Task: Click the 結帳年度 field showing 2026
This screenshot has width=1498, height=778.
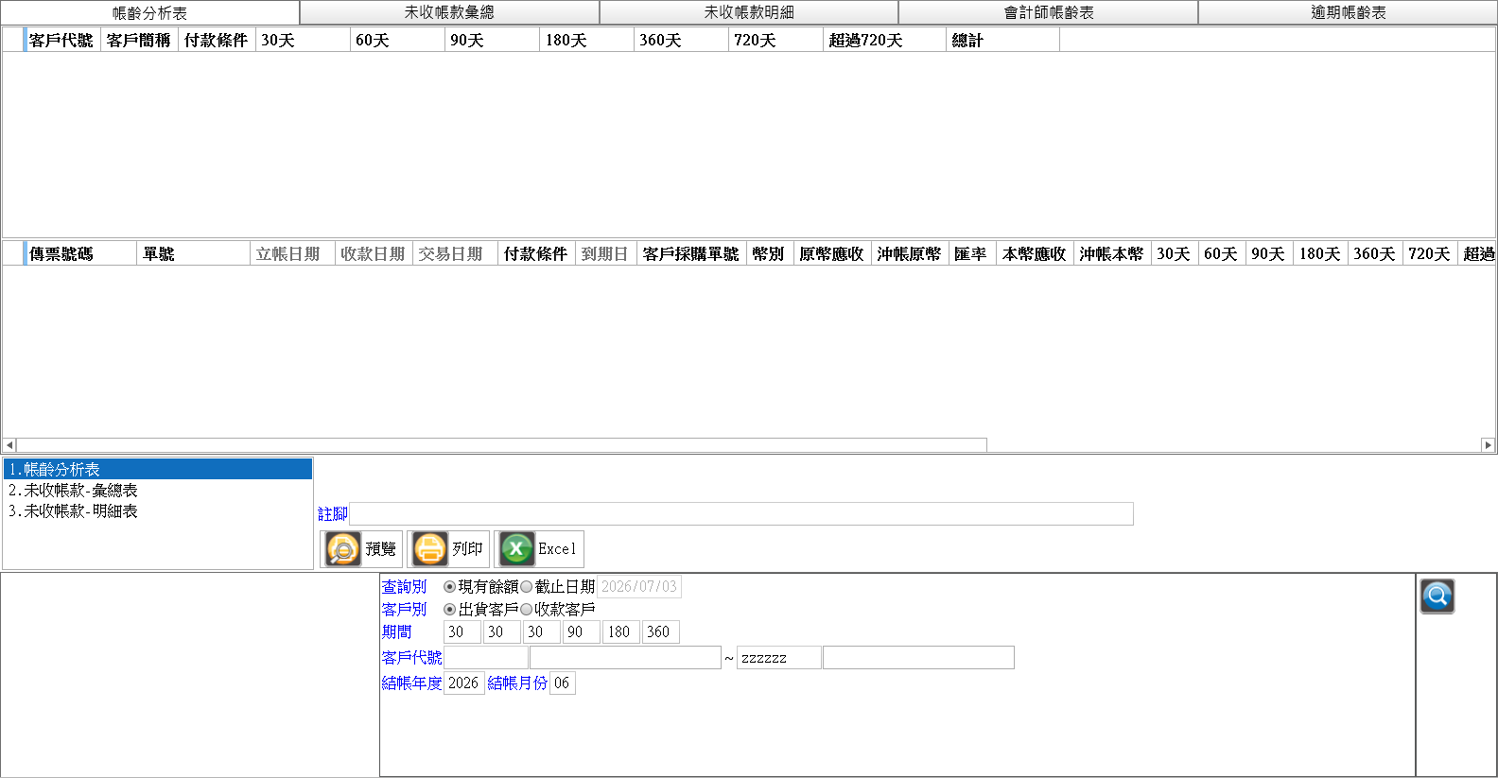Action: click(x=464, y=683)
